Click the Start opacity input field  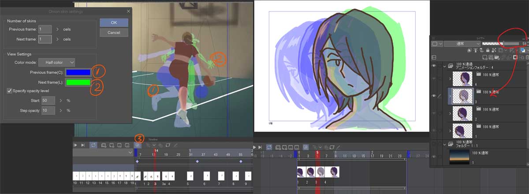(x=48, y=101)
